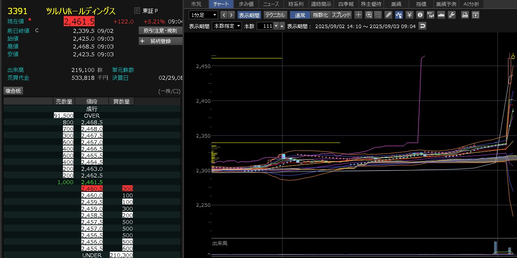Open the 1分足 timeframe dropdown
The width and height of the screenshot is (517, 258).
203,15
